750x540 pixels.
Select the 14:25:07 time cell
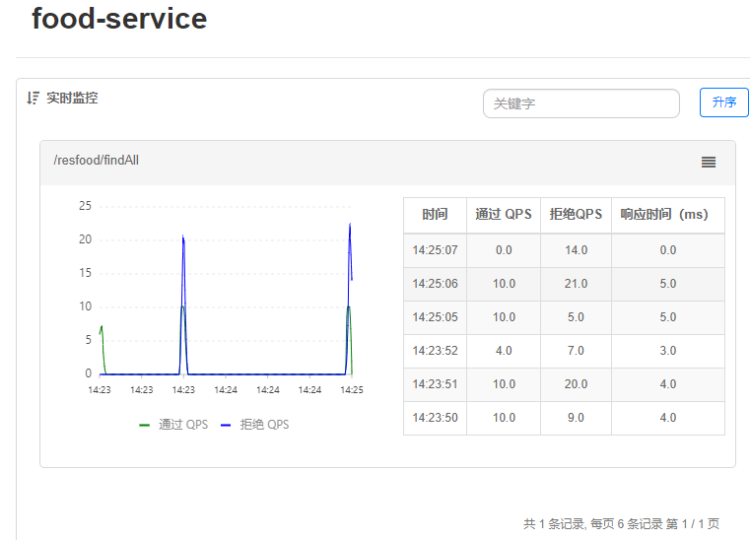[x=435, y=250]
